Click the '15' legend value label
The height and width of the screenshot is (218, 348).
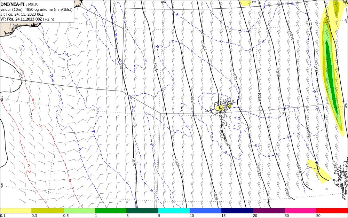pos(223,216)
